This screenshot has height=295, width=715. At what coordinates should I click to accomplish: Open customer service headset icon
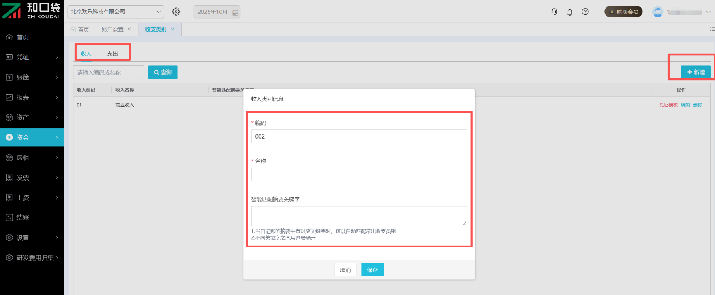554,12
